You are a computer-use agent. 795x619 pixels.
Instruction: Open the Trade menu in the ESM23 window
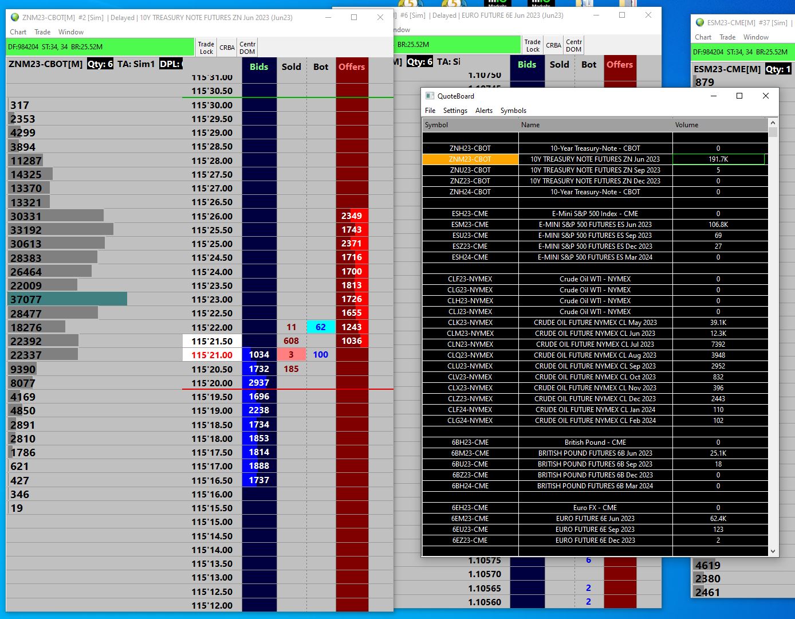[x=727, y=37]
